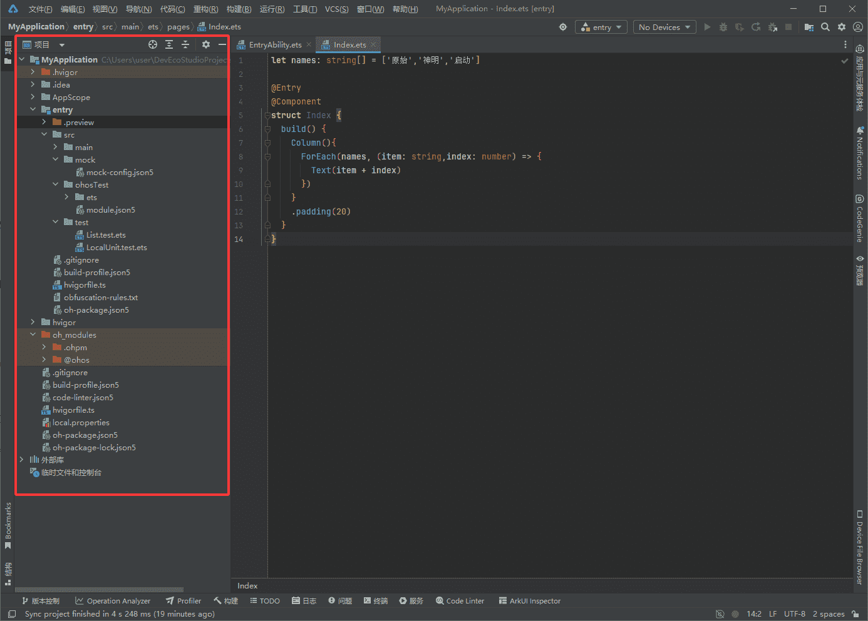Click the Run button in the toolbar
The width and height of the screenshot is (868, 621).
coord(707,27)
